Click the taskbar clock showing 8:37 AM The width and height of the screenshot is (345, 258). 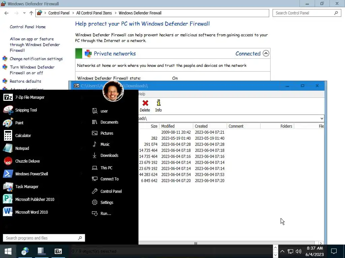pos(315,251)
